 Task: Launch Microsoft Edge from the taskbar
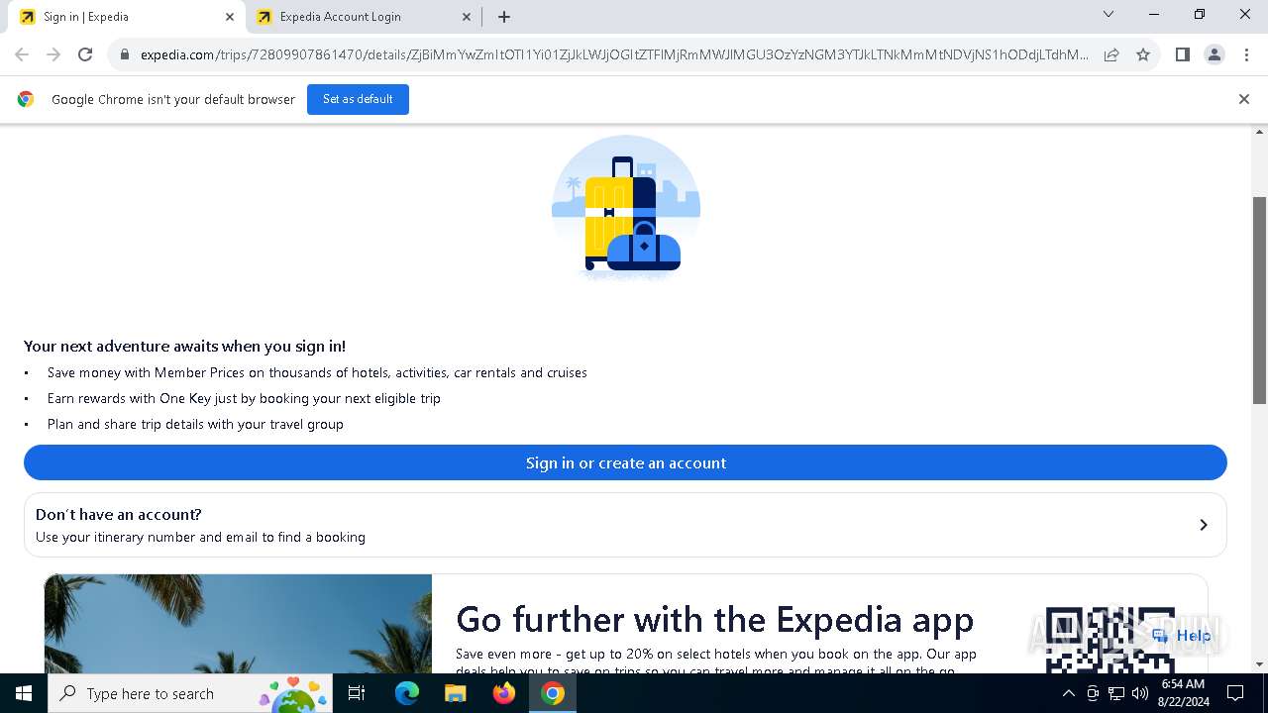(x=407, y=693)
